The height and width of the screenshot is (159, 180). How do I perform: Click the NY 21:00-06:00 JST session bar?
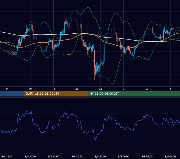pyautogui.click(x=134, y=94)
